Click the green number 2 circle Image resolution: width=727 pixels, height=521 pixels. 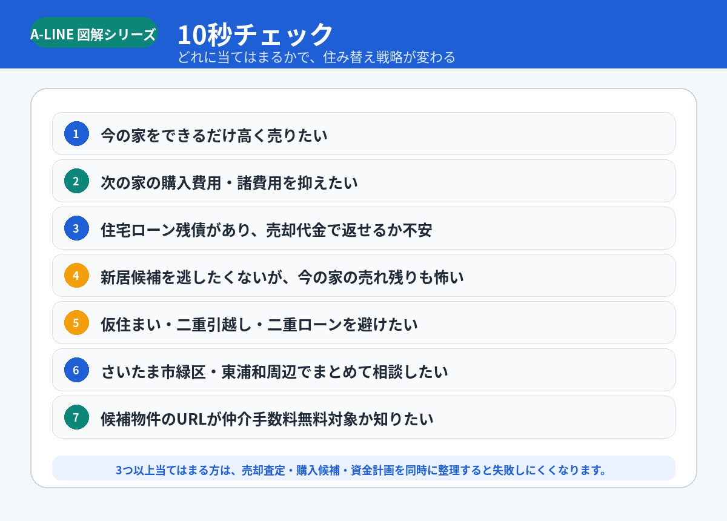coord(76,181)
